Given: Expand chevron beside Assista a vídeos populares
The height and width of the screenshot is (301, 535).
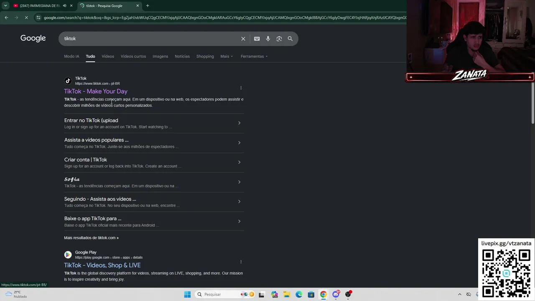Looking at the screenshot, I should [x=239, y=143].
